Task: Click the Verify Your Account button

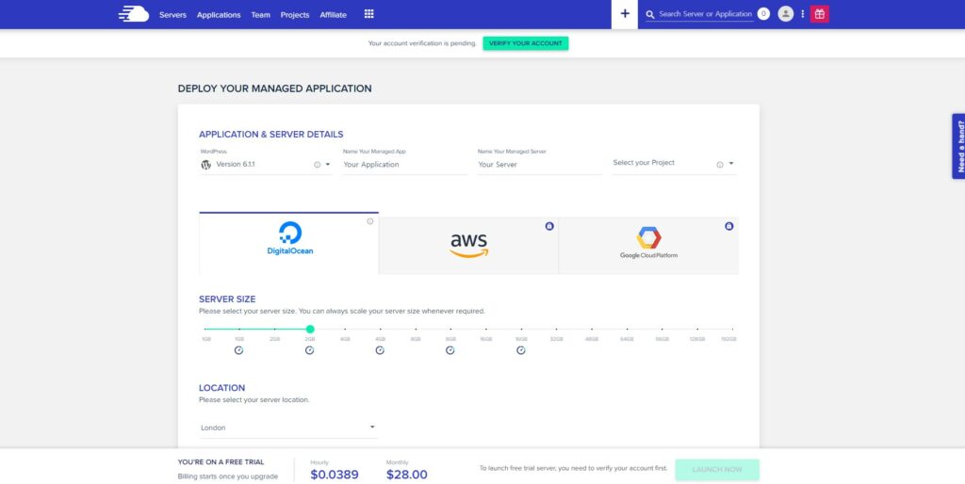Action: click(526, 43)
